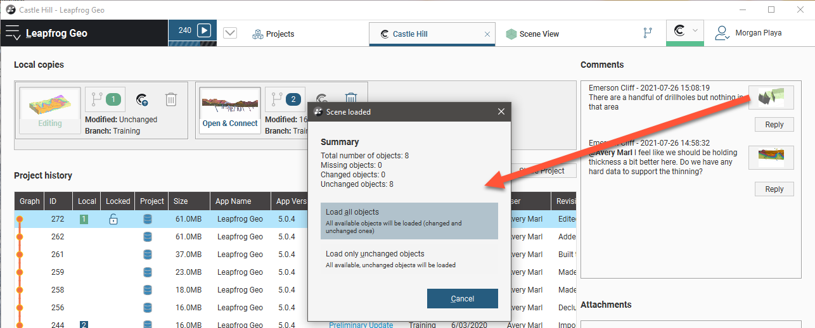Click 37.0MB size cell in row 261
The image size is (815, 328).
[x=188, y=255]
